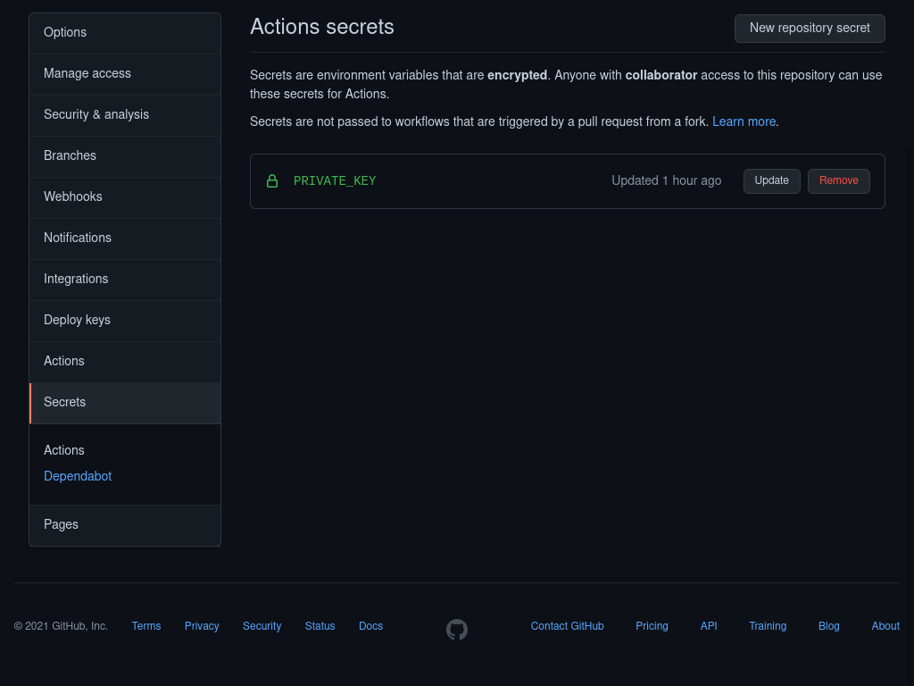Click New repository secret button
The width and height of the screenshot is (914, 686).
point(810,29)
